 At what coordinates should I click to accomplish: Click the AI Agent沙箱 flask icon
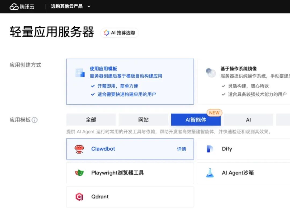[x=210, y=173]
